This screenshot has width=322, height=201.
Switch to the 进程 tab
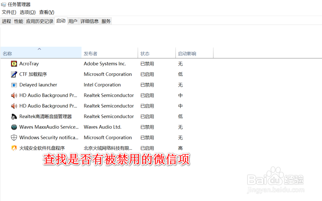pos(6,21)
